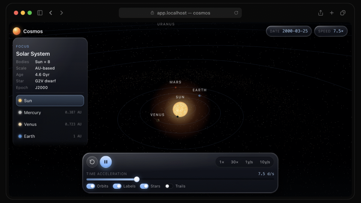Click the URANUS label at top

click(x=166, y=24)
